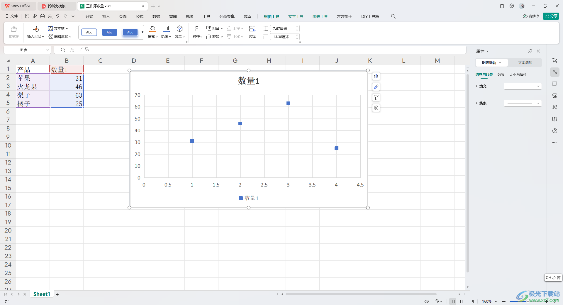
Task: Click the Outline icon in ribbon
Action: (166, 29)
